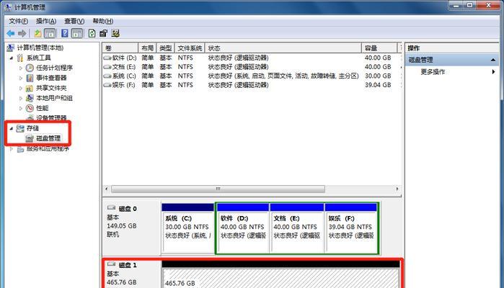Click the 计算机管理(本地) root node icon
504x288 pixels.
click(11, 48)
